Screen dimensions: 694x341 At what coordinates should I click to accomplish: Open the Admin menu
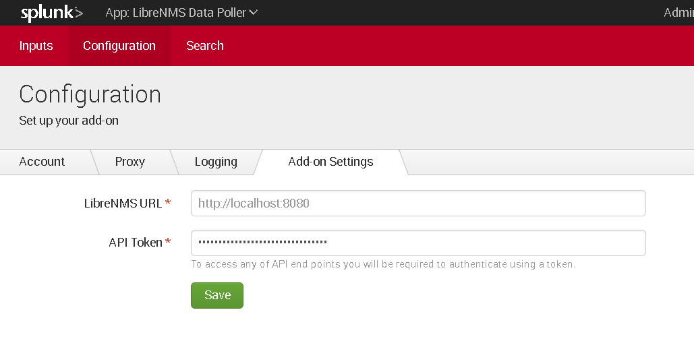(678, 13)
